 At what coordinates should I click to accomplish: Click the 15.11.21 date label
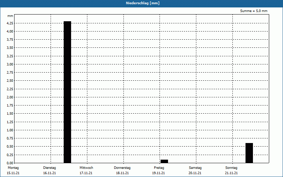pyautogui.click(x=13, y=173)
